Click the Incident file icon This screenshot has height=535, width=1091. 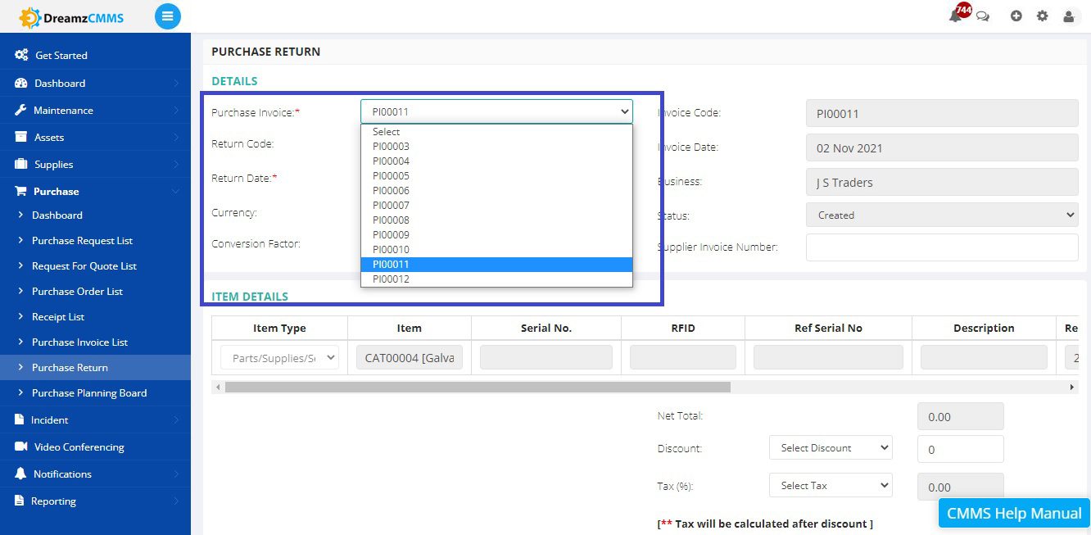coord(20,419)
